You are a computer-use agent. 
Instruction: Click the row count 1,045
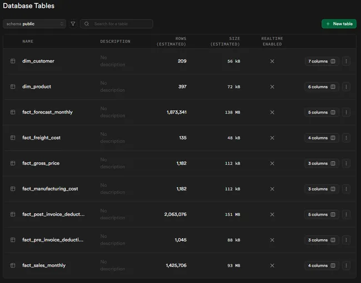tap(180, 240)
